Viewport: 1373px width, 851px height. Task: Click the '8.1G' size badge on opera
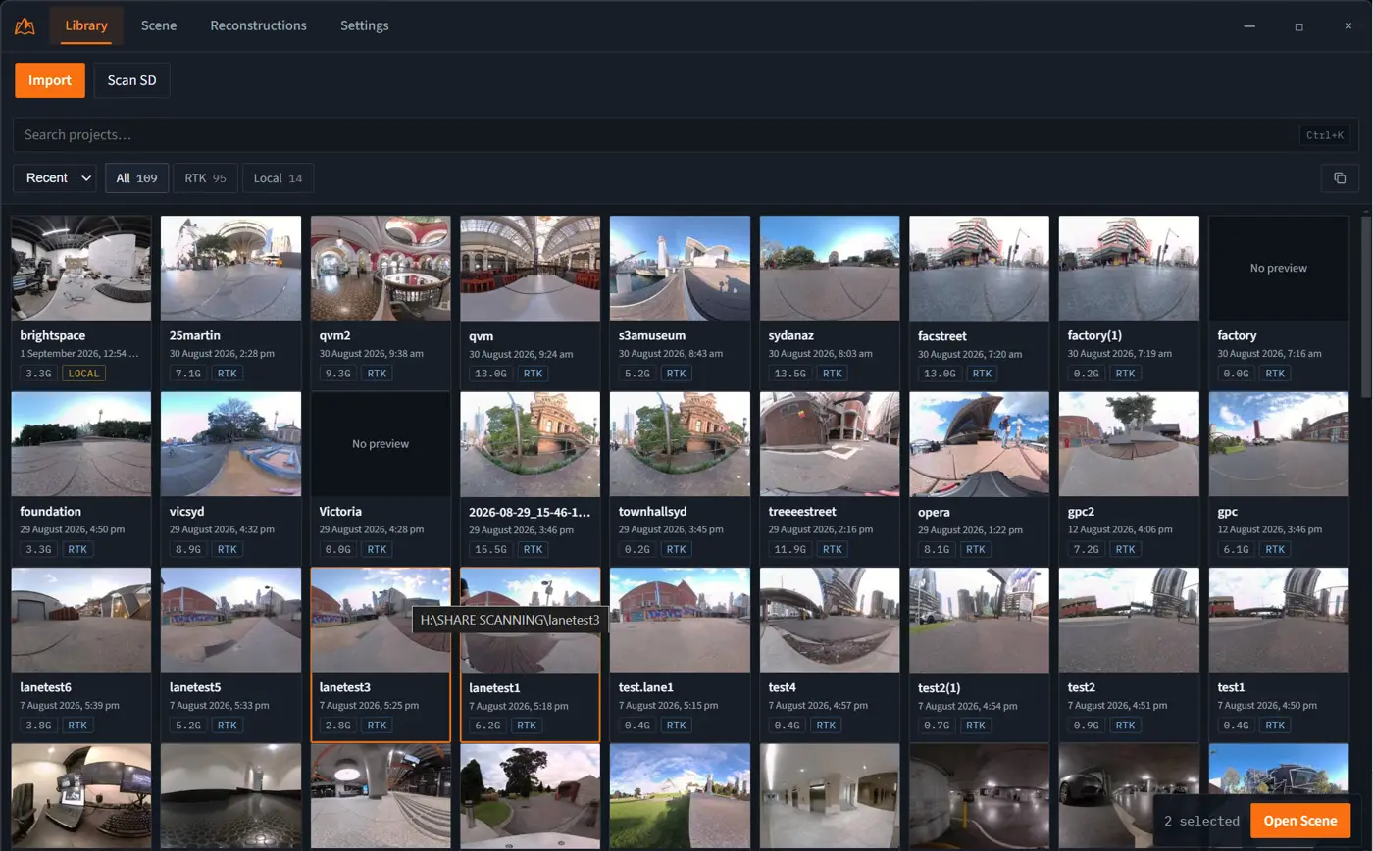click(x=935, y=550)
